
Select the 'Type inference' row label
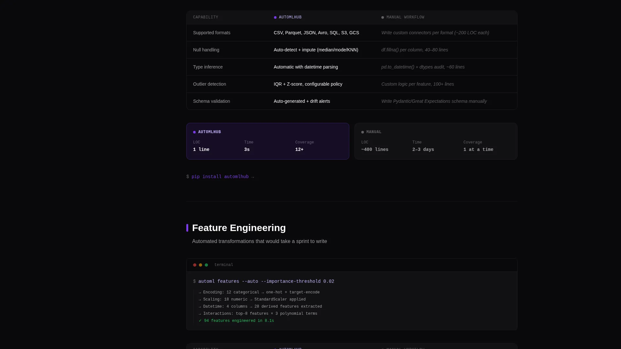[208, 67]
